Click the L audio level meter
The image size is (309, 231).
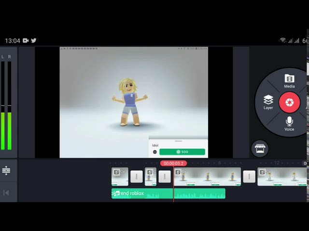(x=3, y=106)
